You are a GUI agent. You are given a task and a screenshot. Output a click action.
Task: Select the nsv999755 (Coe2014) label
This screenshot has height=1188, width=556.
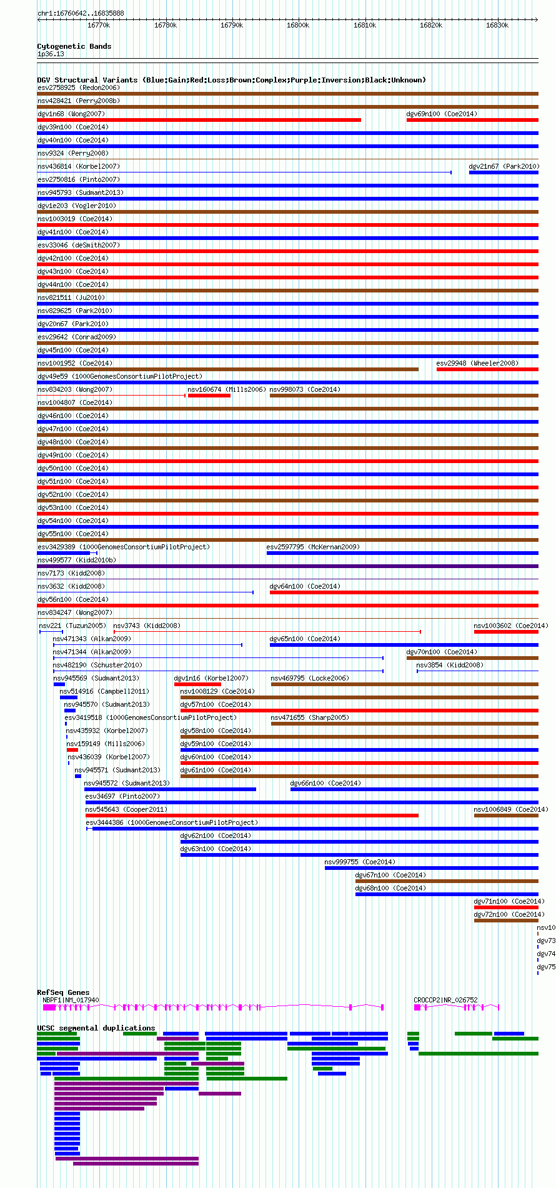pos(360,862)
